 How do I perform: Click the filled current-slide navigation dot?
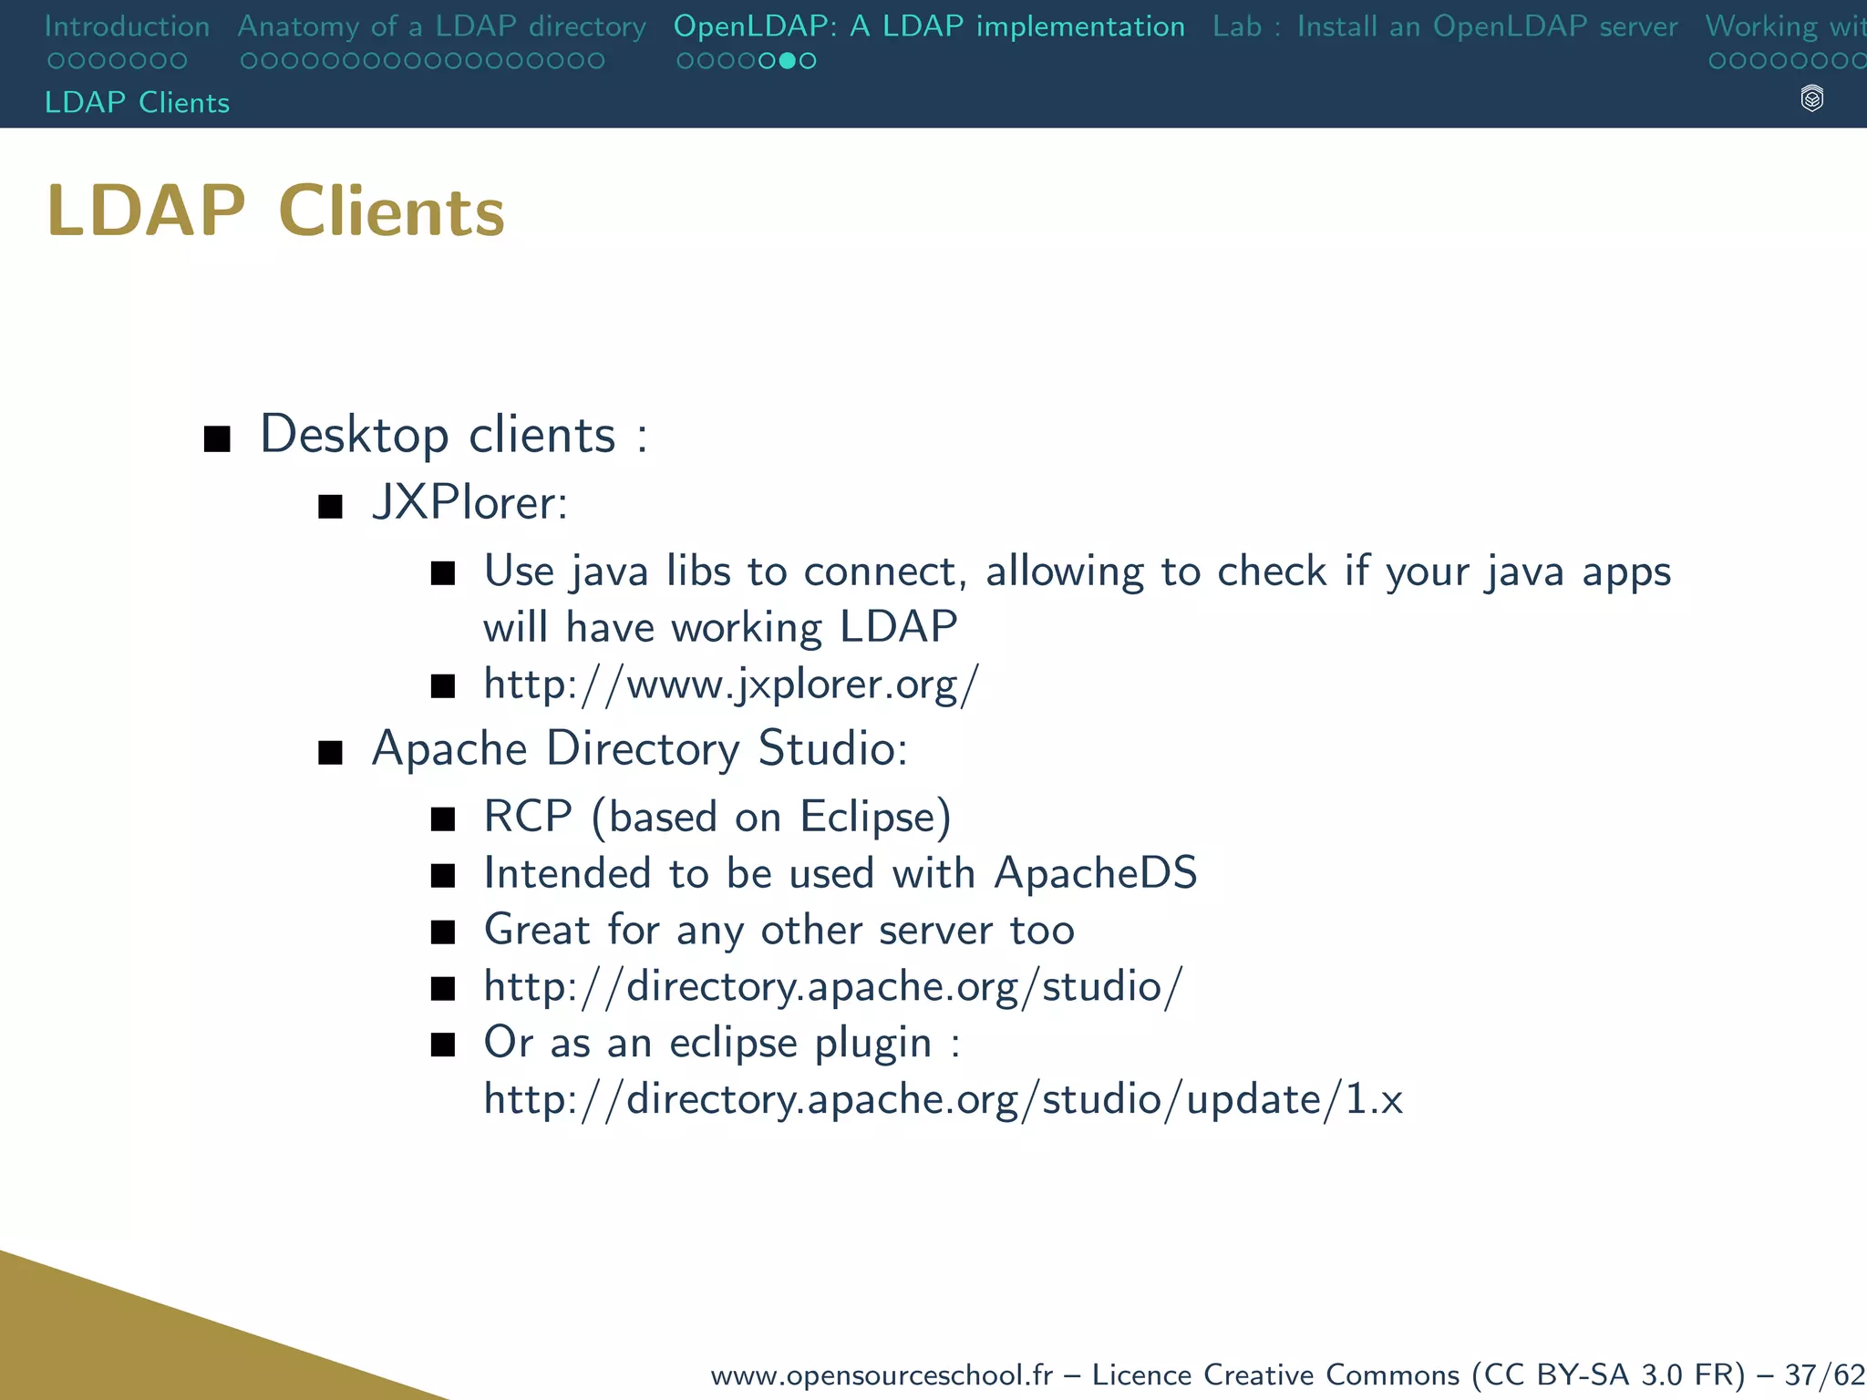click(788, 61)
